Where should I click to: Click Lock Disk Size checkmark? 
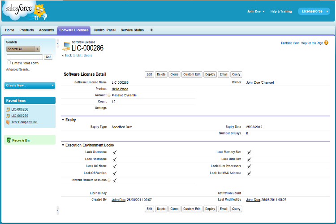(x=249, y=159)
